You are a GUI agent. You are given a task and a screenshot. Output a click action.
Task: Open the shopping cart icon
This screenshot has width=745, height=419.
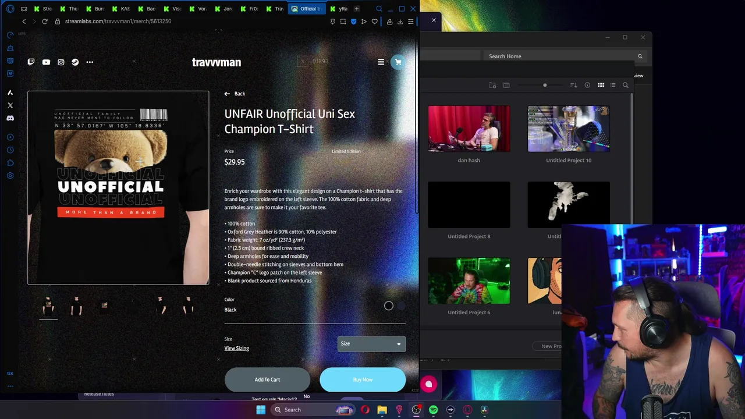point(398,62)
